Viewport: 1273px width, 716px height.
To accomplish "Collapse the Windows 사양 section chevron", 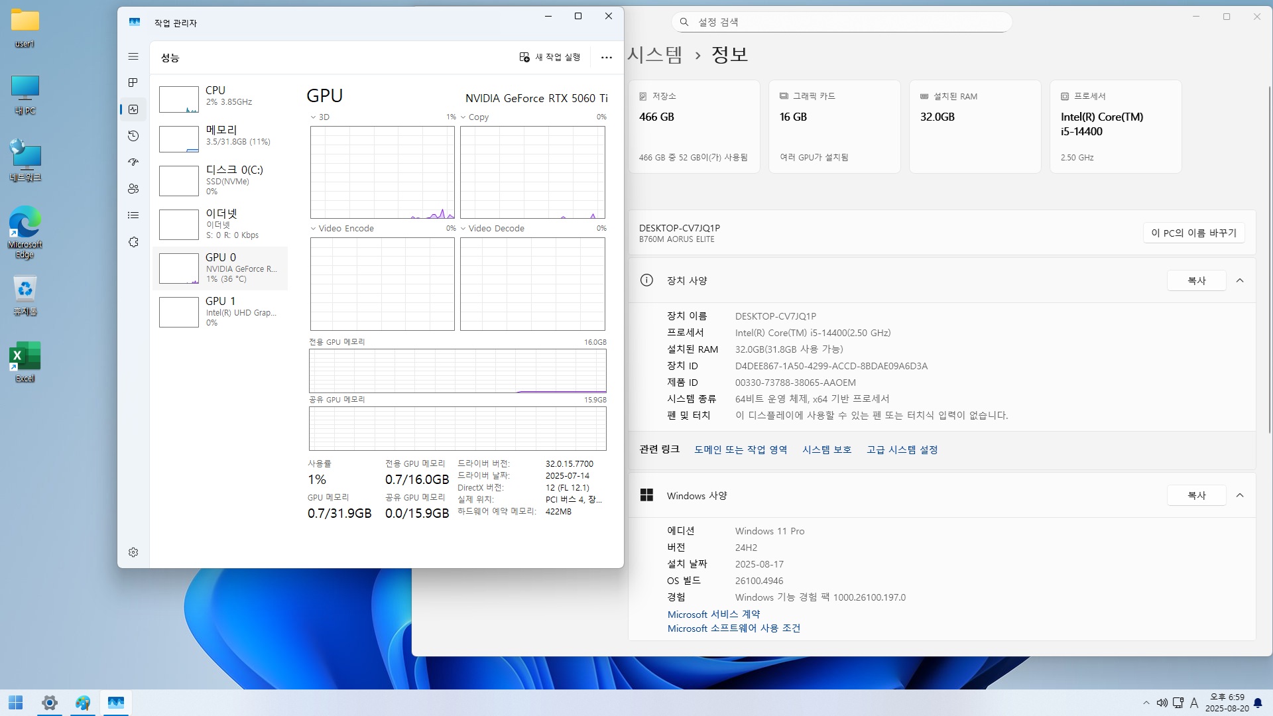I will 1240,495.
